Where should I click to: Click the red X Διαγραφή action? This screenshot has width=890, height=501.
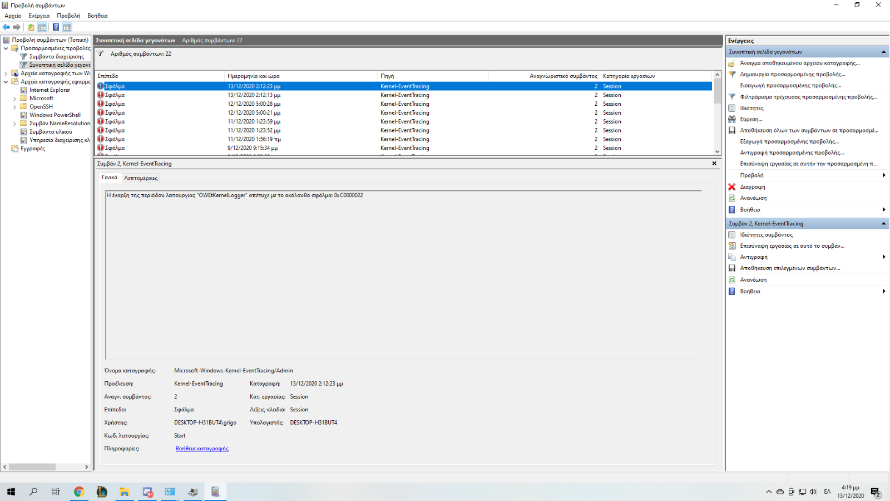tap(752, 187)
